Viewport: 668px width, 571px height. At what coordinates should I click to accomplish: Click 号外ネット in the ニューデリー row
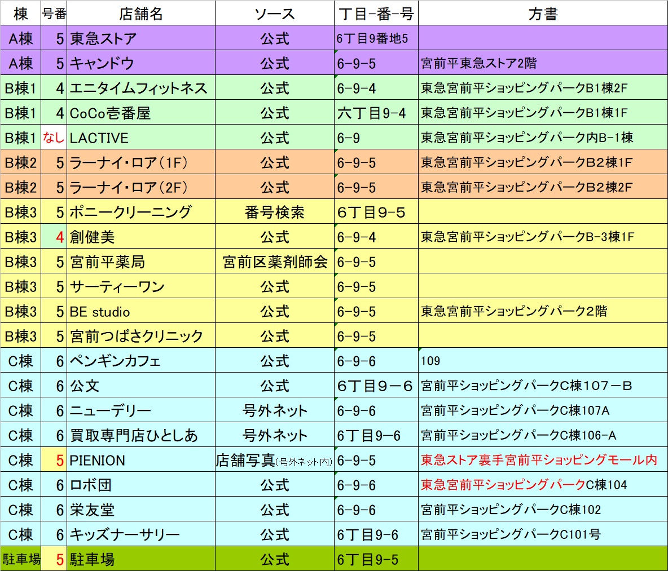click(x=275, y=410)
